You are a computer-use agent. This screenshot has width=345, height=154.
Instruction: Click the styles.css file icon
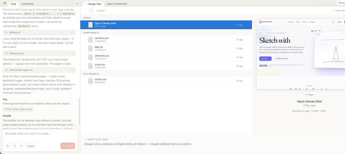pos(91,81)
